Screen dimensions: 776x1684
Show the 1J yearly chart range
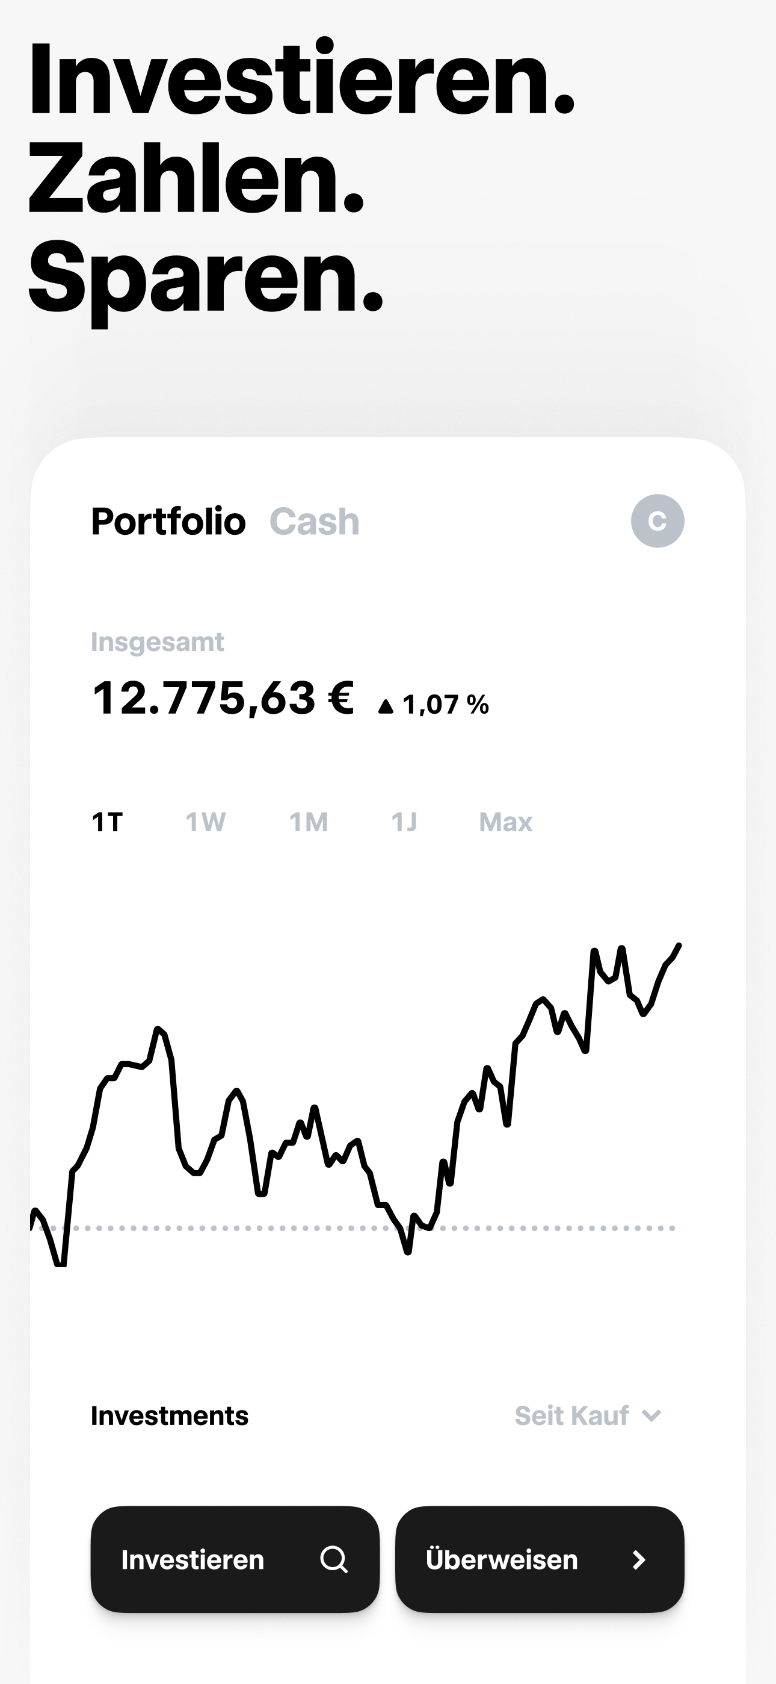point(404,822)
